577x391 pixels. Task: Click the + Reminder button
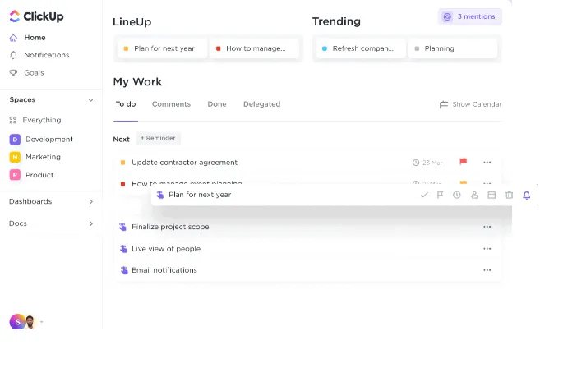click(159, 138)
